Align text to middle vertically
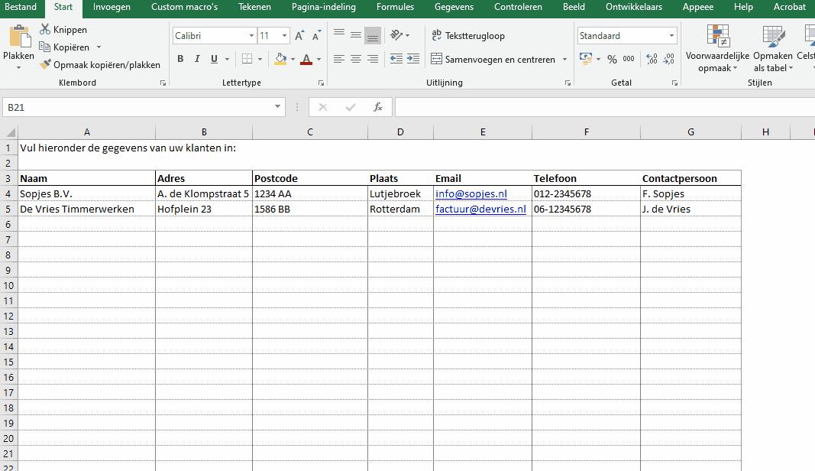This screenshot has height=471, width=815. coord(355,35)
